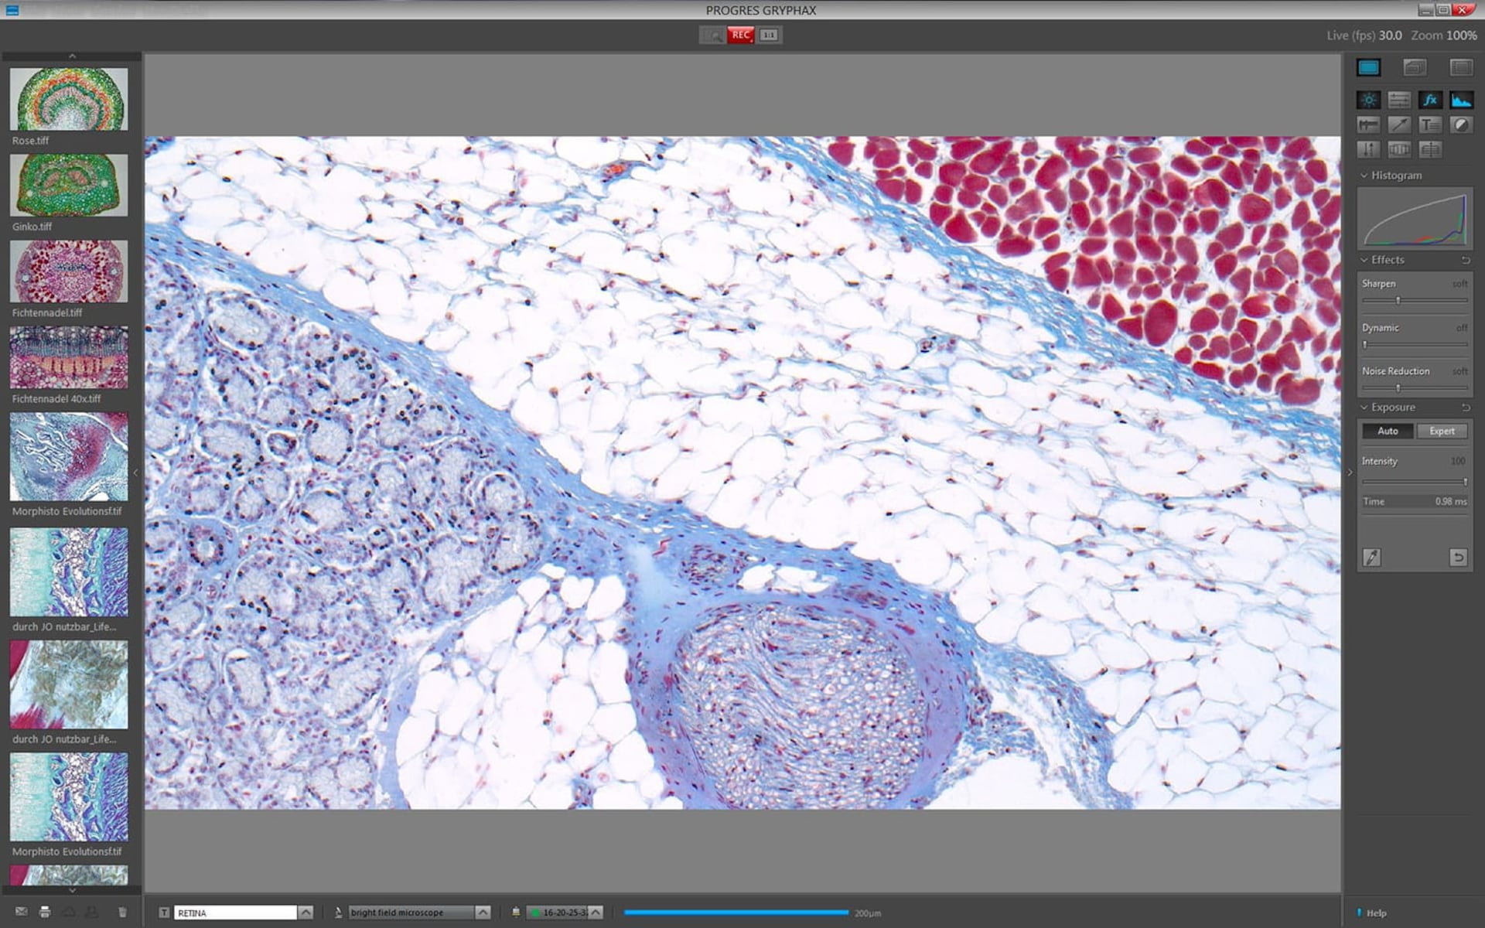Click the histogram display icon
The image size is (1485, 928).
tap(1460, 100)
